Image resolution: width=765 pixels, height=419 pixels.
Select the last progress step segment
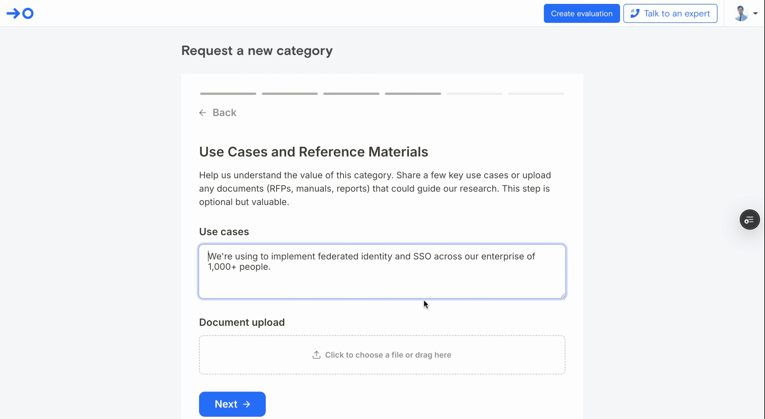click(536, 94)
